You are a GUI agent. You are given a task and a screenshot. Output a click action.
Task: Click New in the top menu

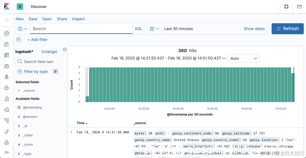click(20, 19)
